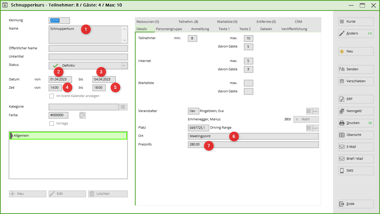Click the Nenngeld coins icon

pyautogui.click(x=342, y=111)
